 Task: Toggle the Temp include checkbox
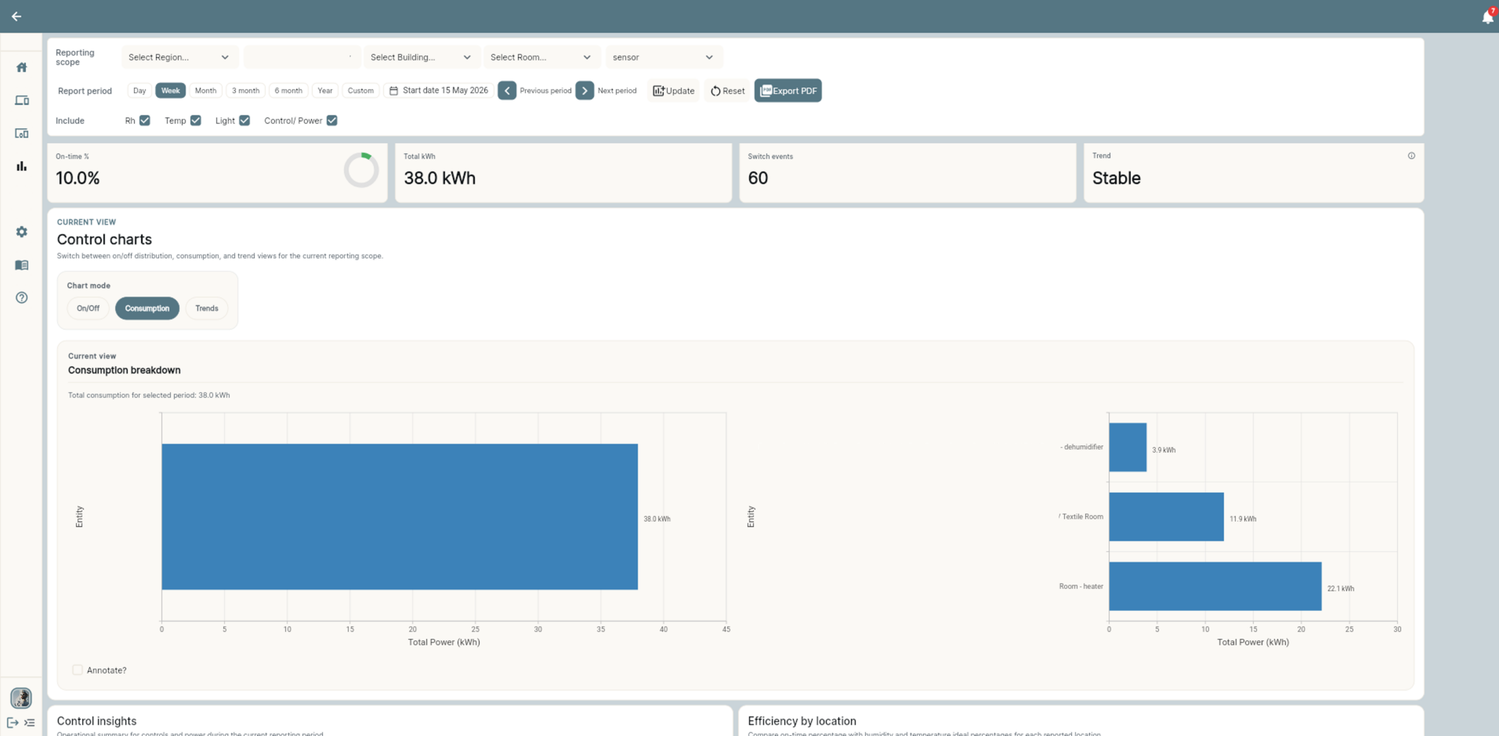tap(196, 121)
